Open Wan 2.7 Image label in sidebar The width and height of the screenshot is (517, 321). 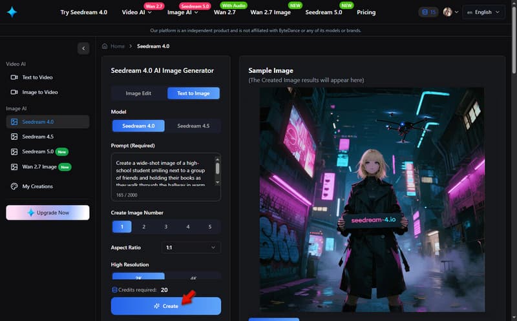pyautogui.click(x=39, y=167)
